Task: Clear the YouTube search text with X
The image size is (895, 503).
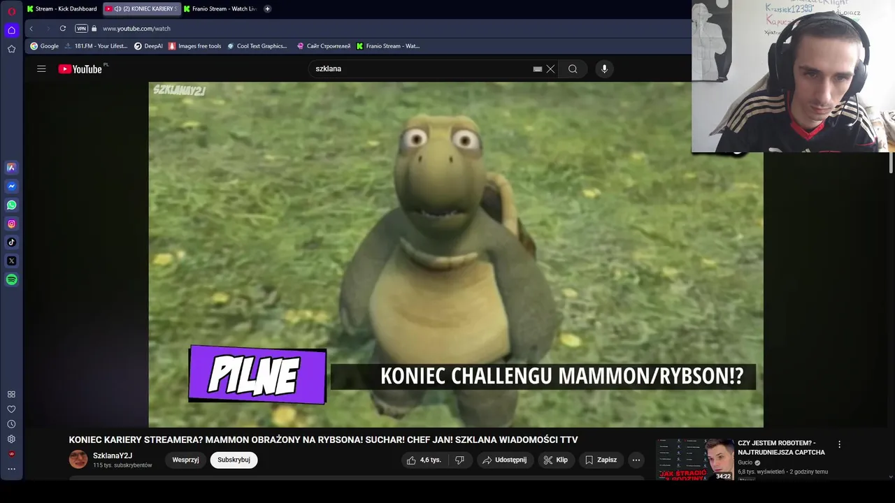Action: (550, 68)
